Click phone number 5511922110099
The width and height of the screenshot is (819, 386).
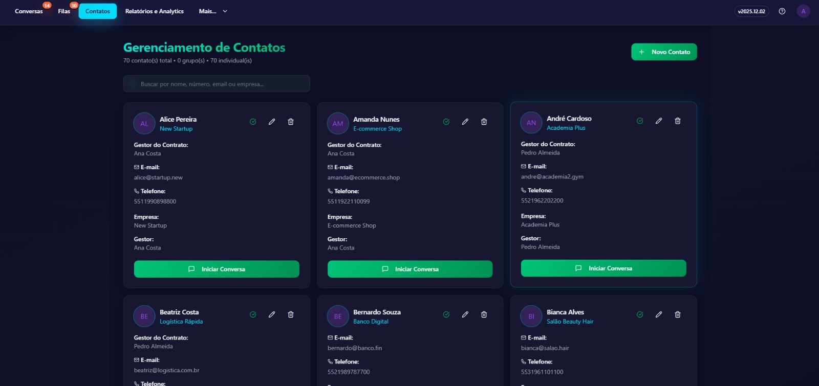(x=349, y=201)
